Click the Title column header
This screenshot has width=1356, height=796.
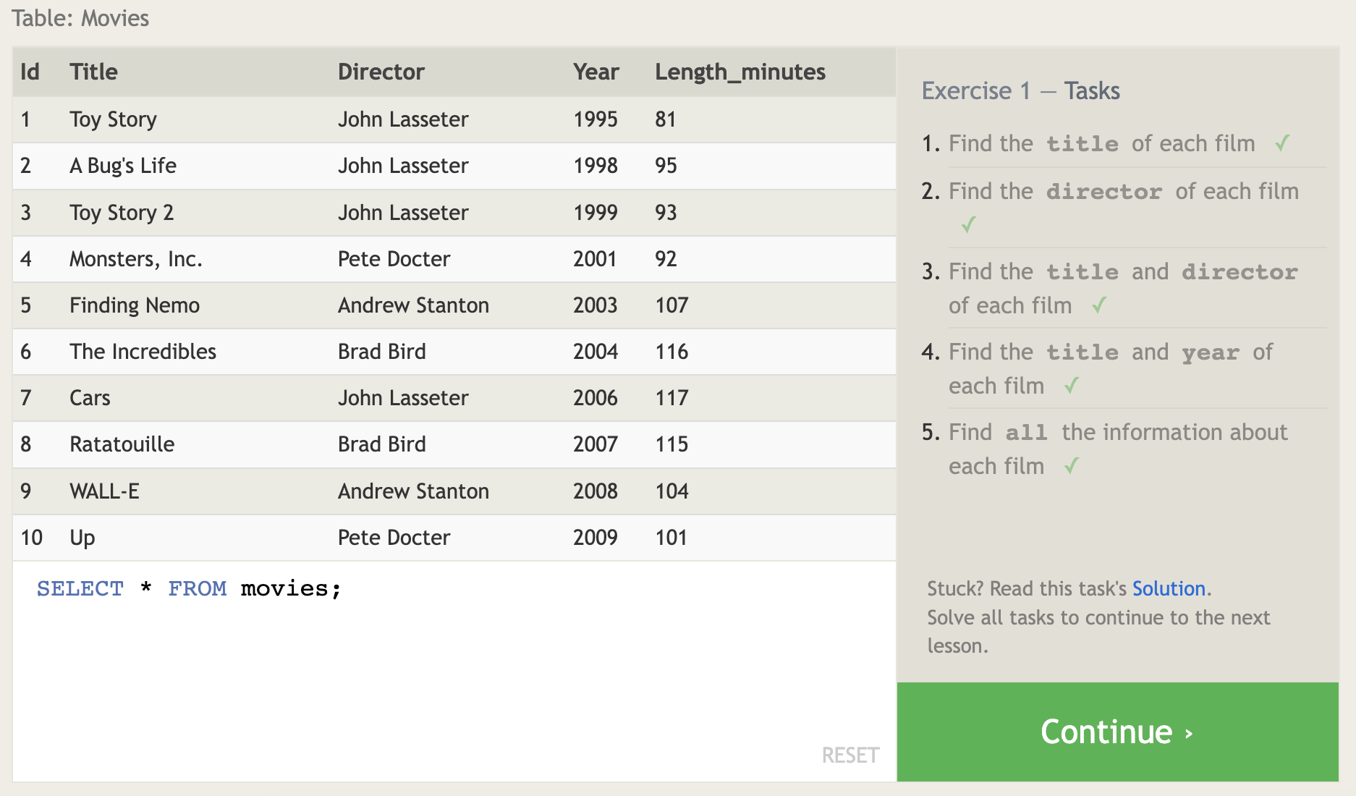tap(93, 72)
